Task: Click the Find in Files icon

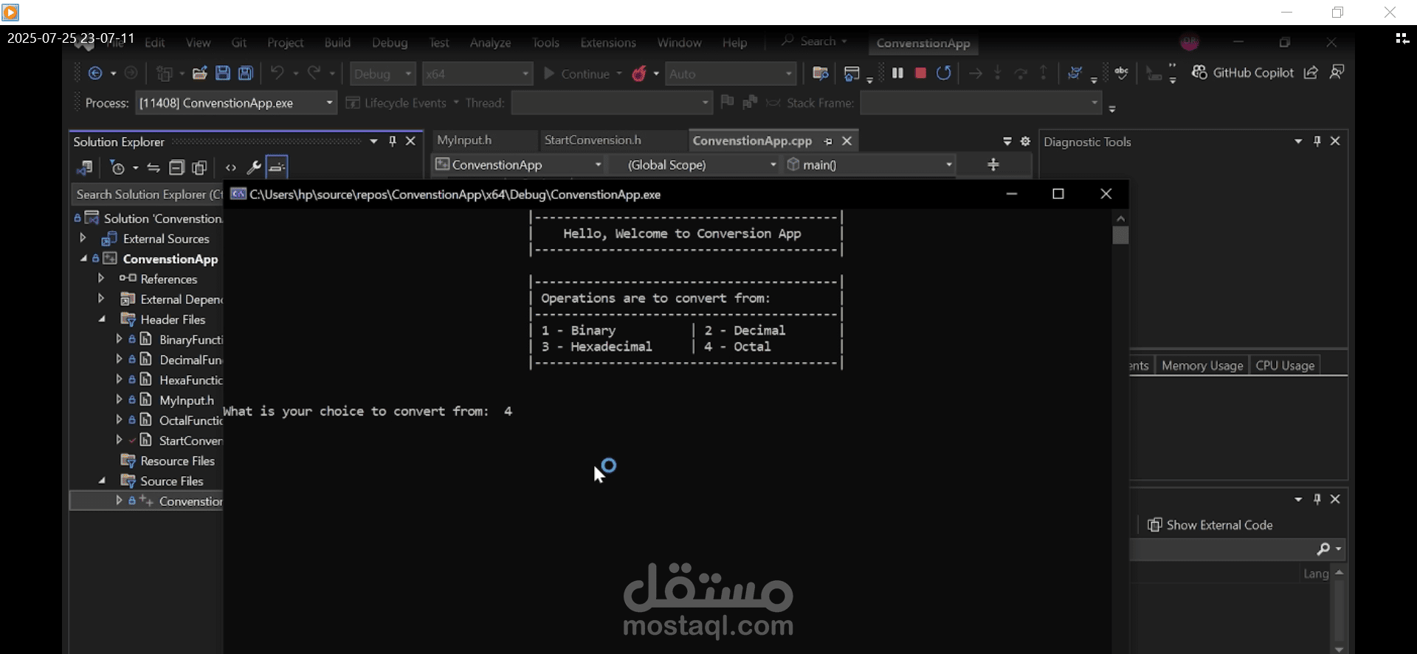Action: click(x=820, y=73)
